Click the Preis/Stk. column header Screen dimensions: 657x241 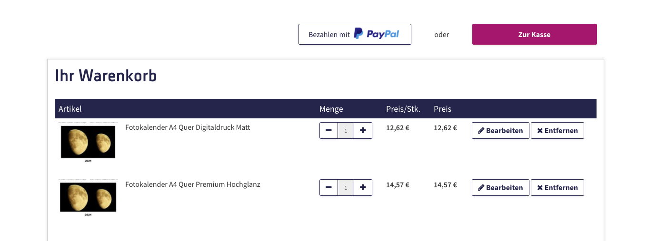coord(403,109)
